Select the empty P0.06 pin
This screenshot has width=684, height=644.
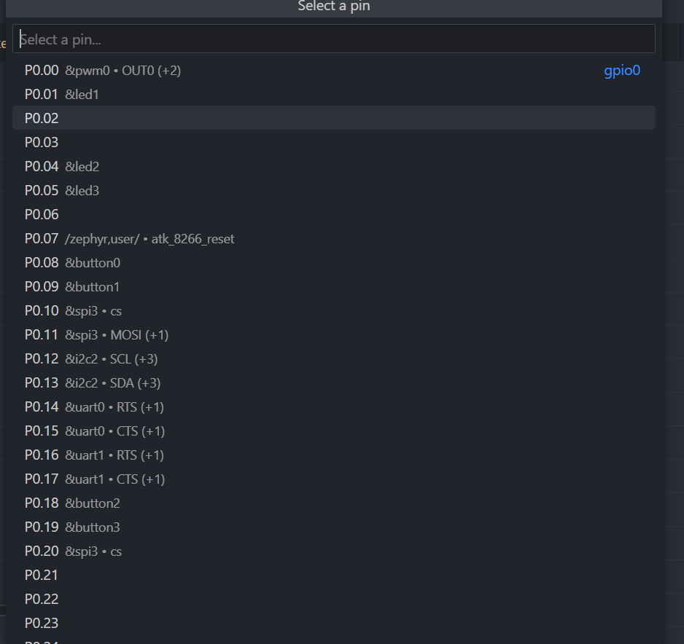pyautogui.click(x=42, y=215)
